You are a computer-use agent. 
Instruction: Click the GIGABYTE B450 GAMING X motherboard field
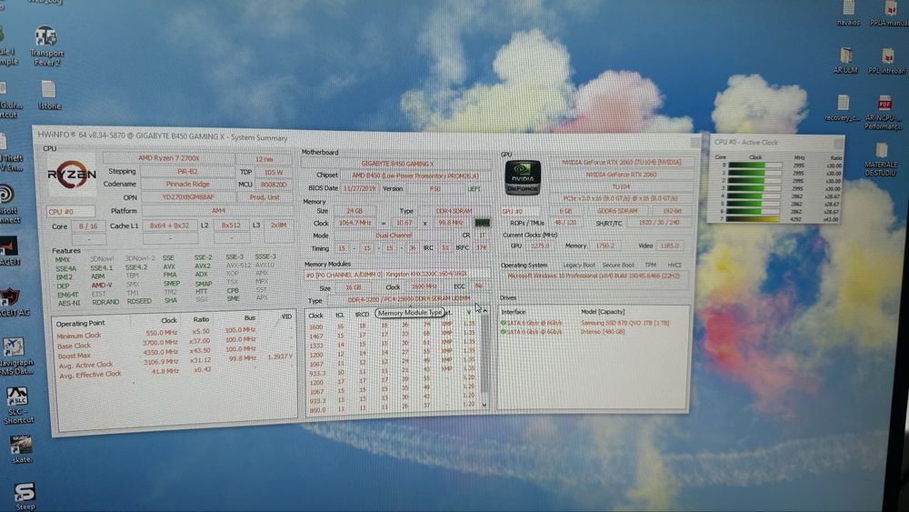click(x=397, y=164)
